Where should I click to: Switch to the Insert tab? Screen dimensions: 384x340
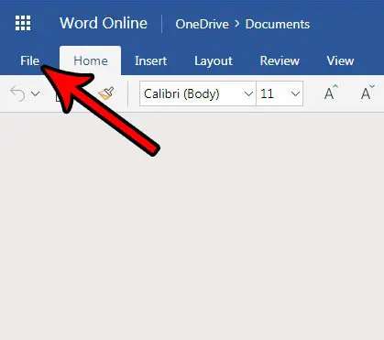pyautogui.click(x=150, y=60)
